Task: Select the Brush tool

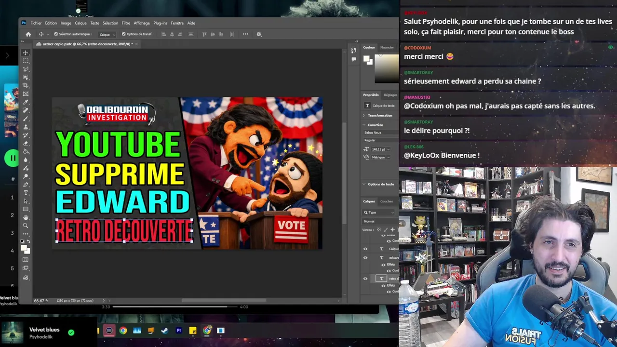Action: pos(26,119)
